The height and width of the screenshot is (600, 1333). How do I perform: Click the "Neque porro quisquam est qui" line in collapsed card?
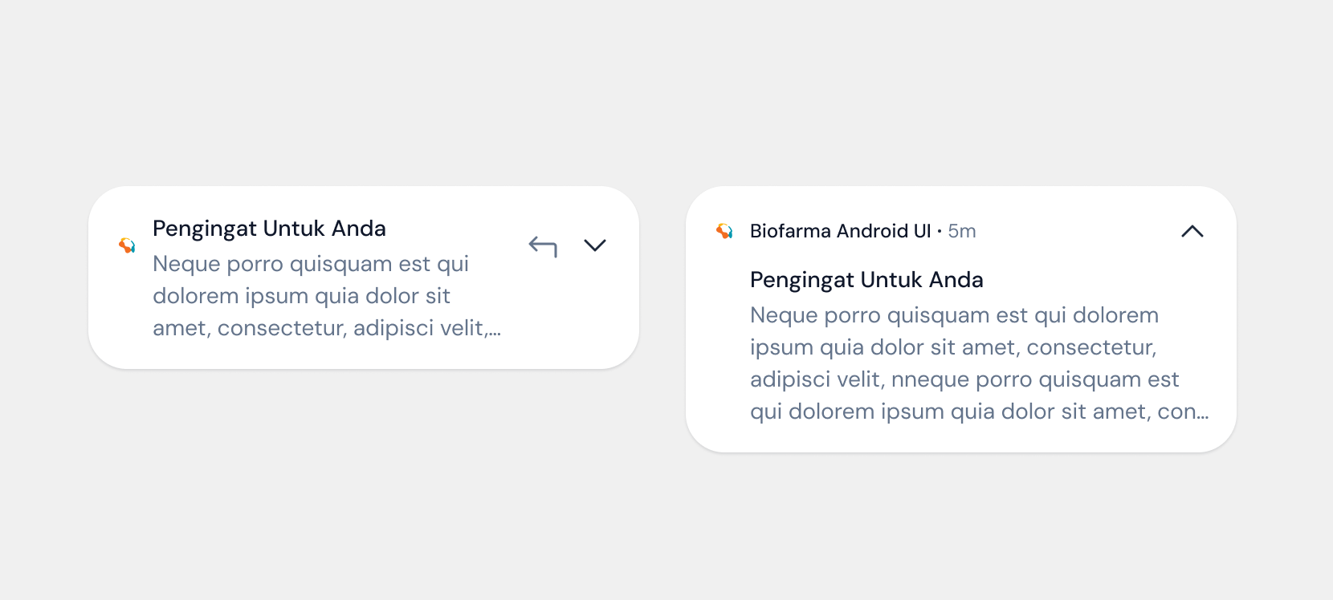[x=311, y=264]
